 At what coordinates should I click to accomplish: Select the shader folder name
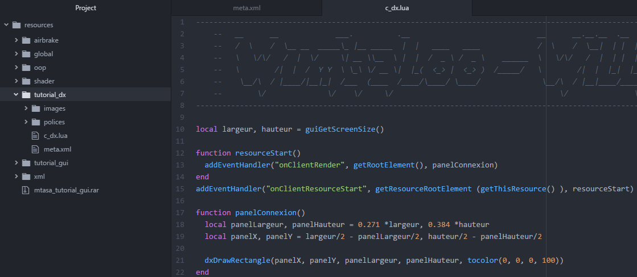44,81
